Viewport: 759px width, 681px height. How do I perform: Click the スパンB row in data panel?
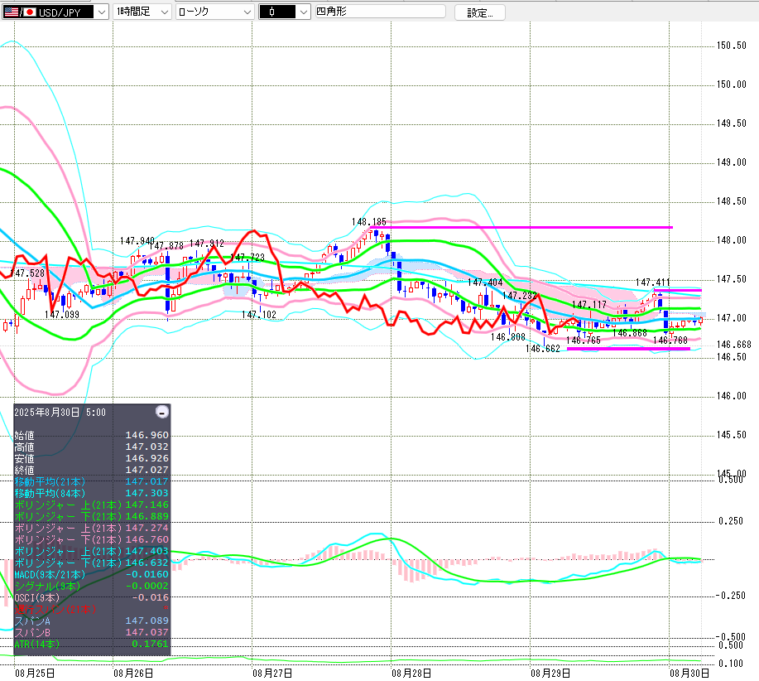tap(92, 633)
